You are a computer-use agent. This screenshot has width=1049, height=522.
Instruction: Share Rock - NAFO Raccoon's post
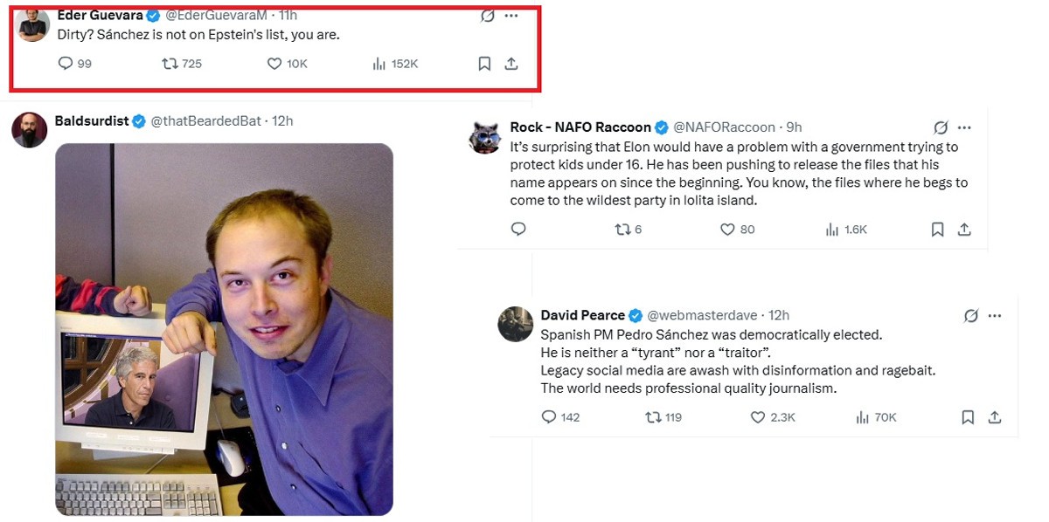[964, 230]
